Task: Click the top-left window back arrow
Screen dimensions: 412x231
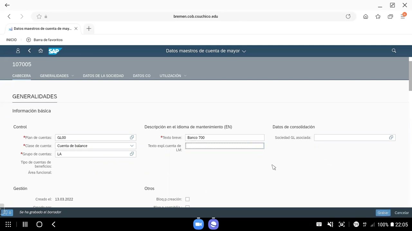Action: coord(7,5)
